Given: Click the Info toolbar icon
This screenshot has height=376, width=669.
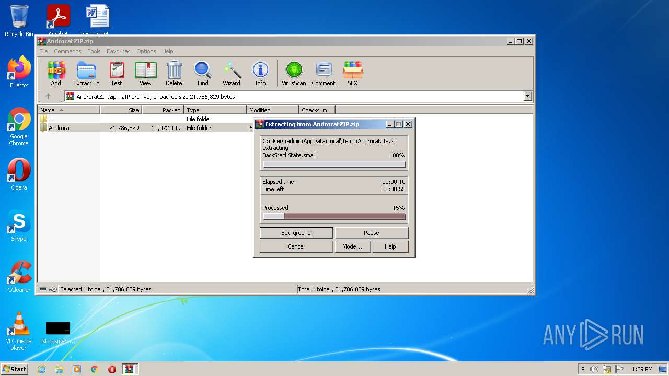Looking at the screenshot, I should coord(260,73).
